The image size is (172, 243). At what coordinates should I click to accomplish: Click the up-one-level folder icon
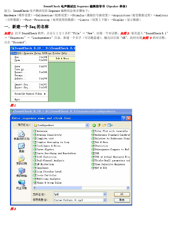[99, 125]
